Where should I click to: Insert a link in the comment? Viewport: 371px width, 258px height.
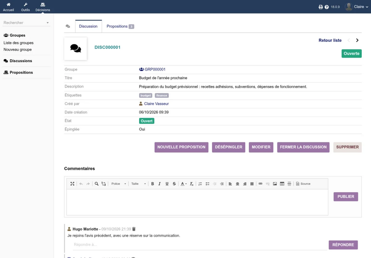click(261, 184)
